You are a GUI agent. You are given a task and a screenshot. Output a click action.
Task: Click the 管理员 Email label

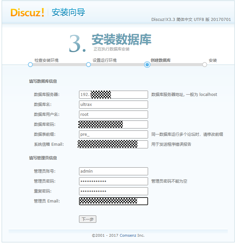(47, 201)
